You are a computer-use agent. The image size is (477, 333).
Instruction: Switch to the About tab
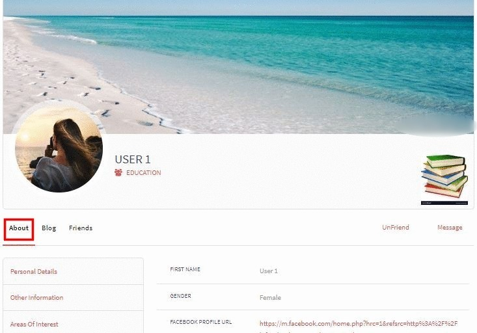click(x=19, y=228)
